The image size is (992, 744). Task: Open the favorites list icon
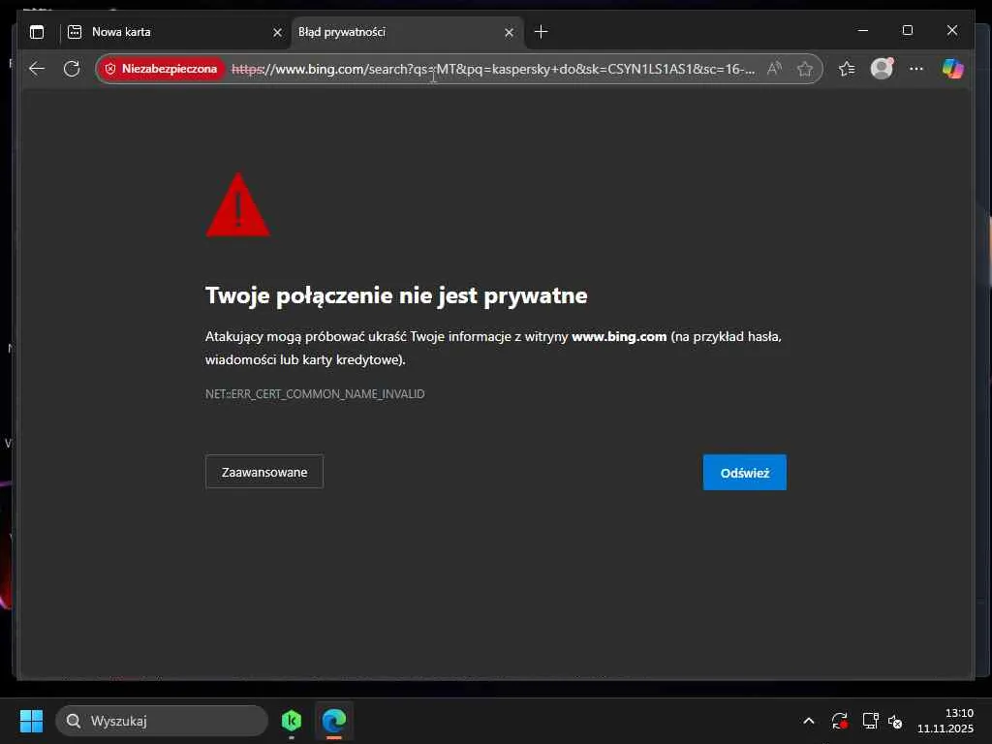coord(847,69)
